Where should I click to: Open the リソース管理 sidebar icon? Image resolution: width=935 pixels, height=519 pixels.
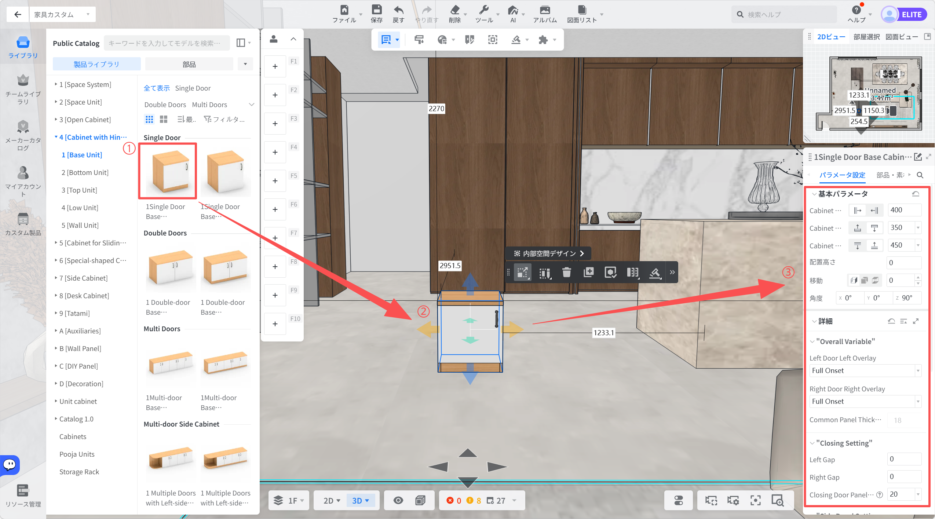[23, 490]
